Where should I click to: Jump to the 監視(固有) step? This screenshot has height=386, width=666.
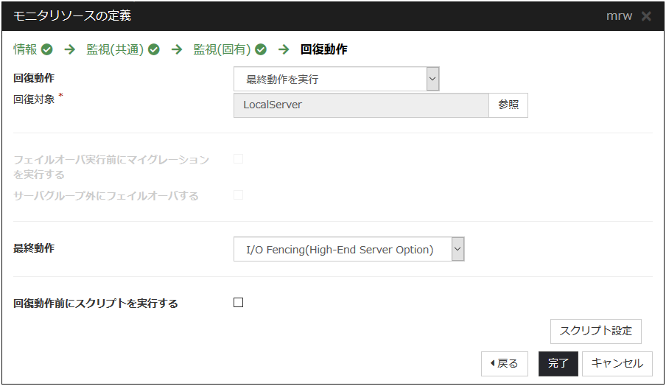pyautogui.click(x=222, y=50)
